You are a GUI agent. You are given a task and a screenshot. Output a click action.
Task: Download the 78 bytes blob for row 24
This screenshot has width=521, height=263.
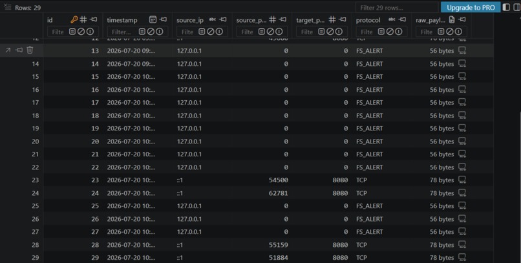coord(462,193)
